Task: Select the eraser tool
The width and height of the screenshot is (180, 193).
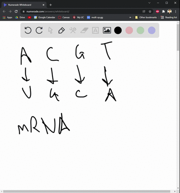Action: point(84,30)
